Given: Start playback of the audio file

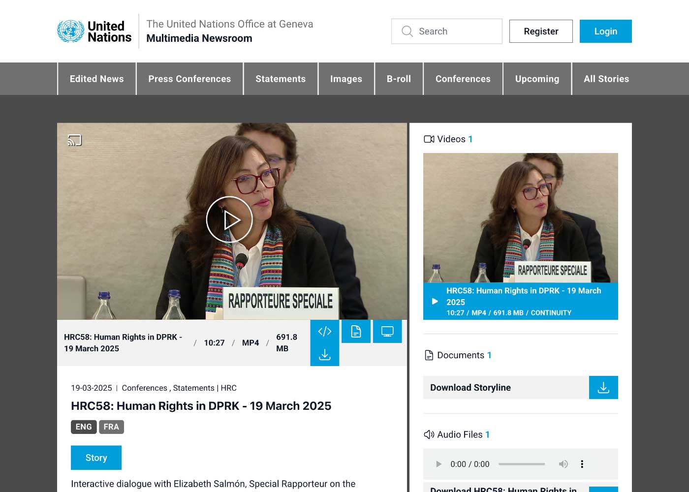Looking at the screenshot, I should (x=438, y=464).
